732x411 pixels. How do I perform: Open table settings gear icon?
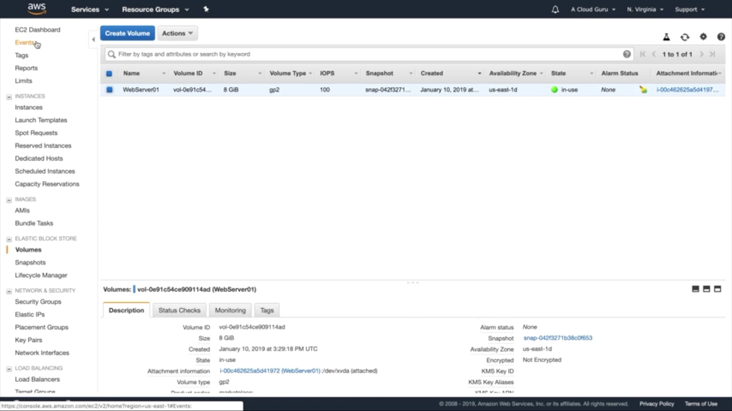coord(703,37)
